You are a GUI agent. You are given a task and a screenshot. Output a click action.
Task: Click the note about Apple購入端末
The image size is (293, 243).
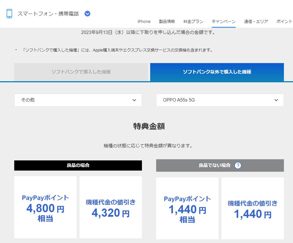coord(117,50)
